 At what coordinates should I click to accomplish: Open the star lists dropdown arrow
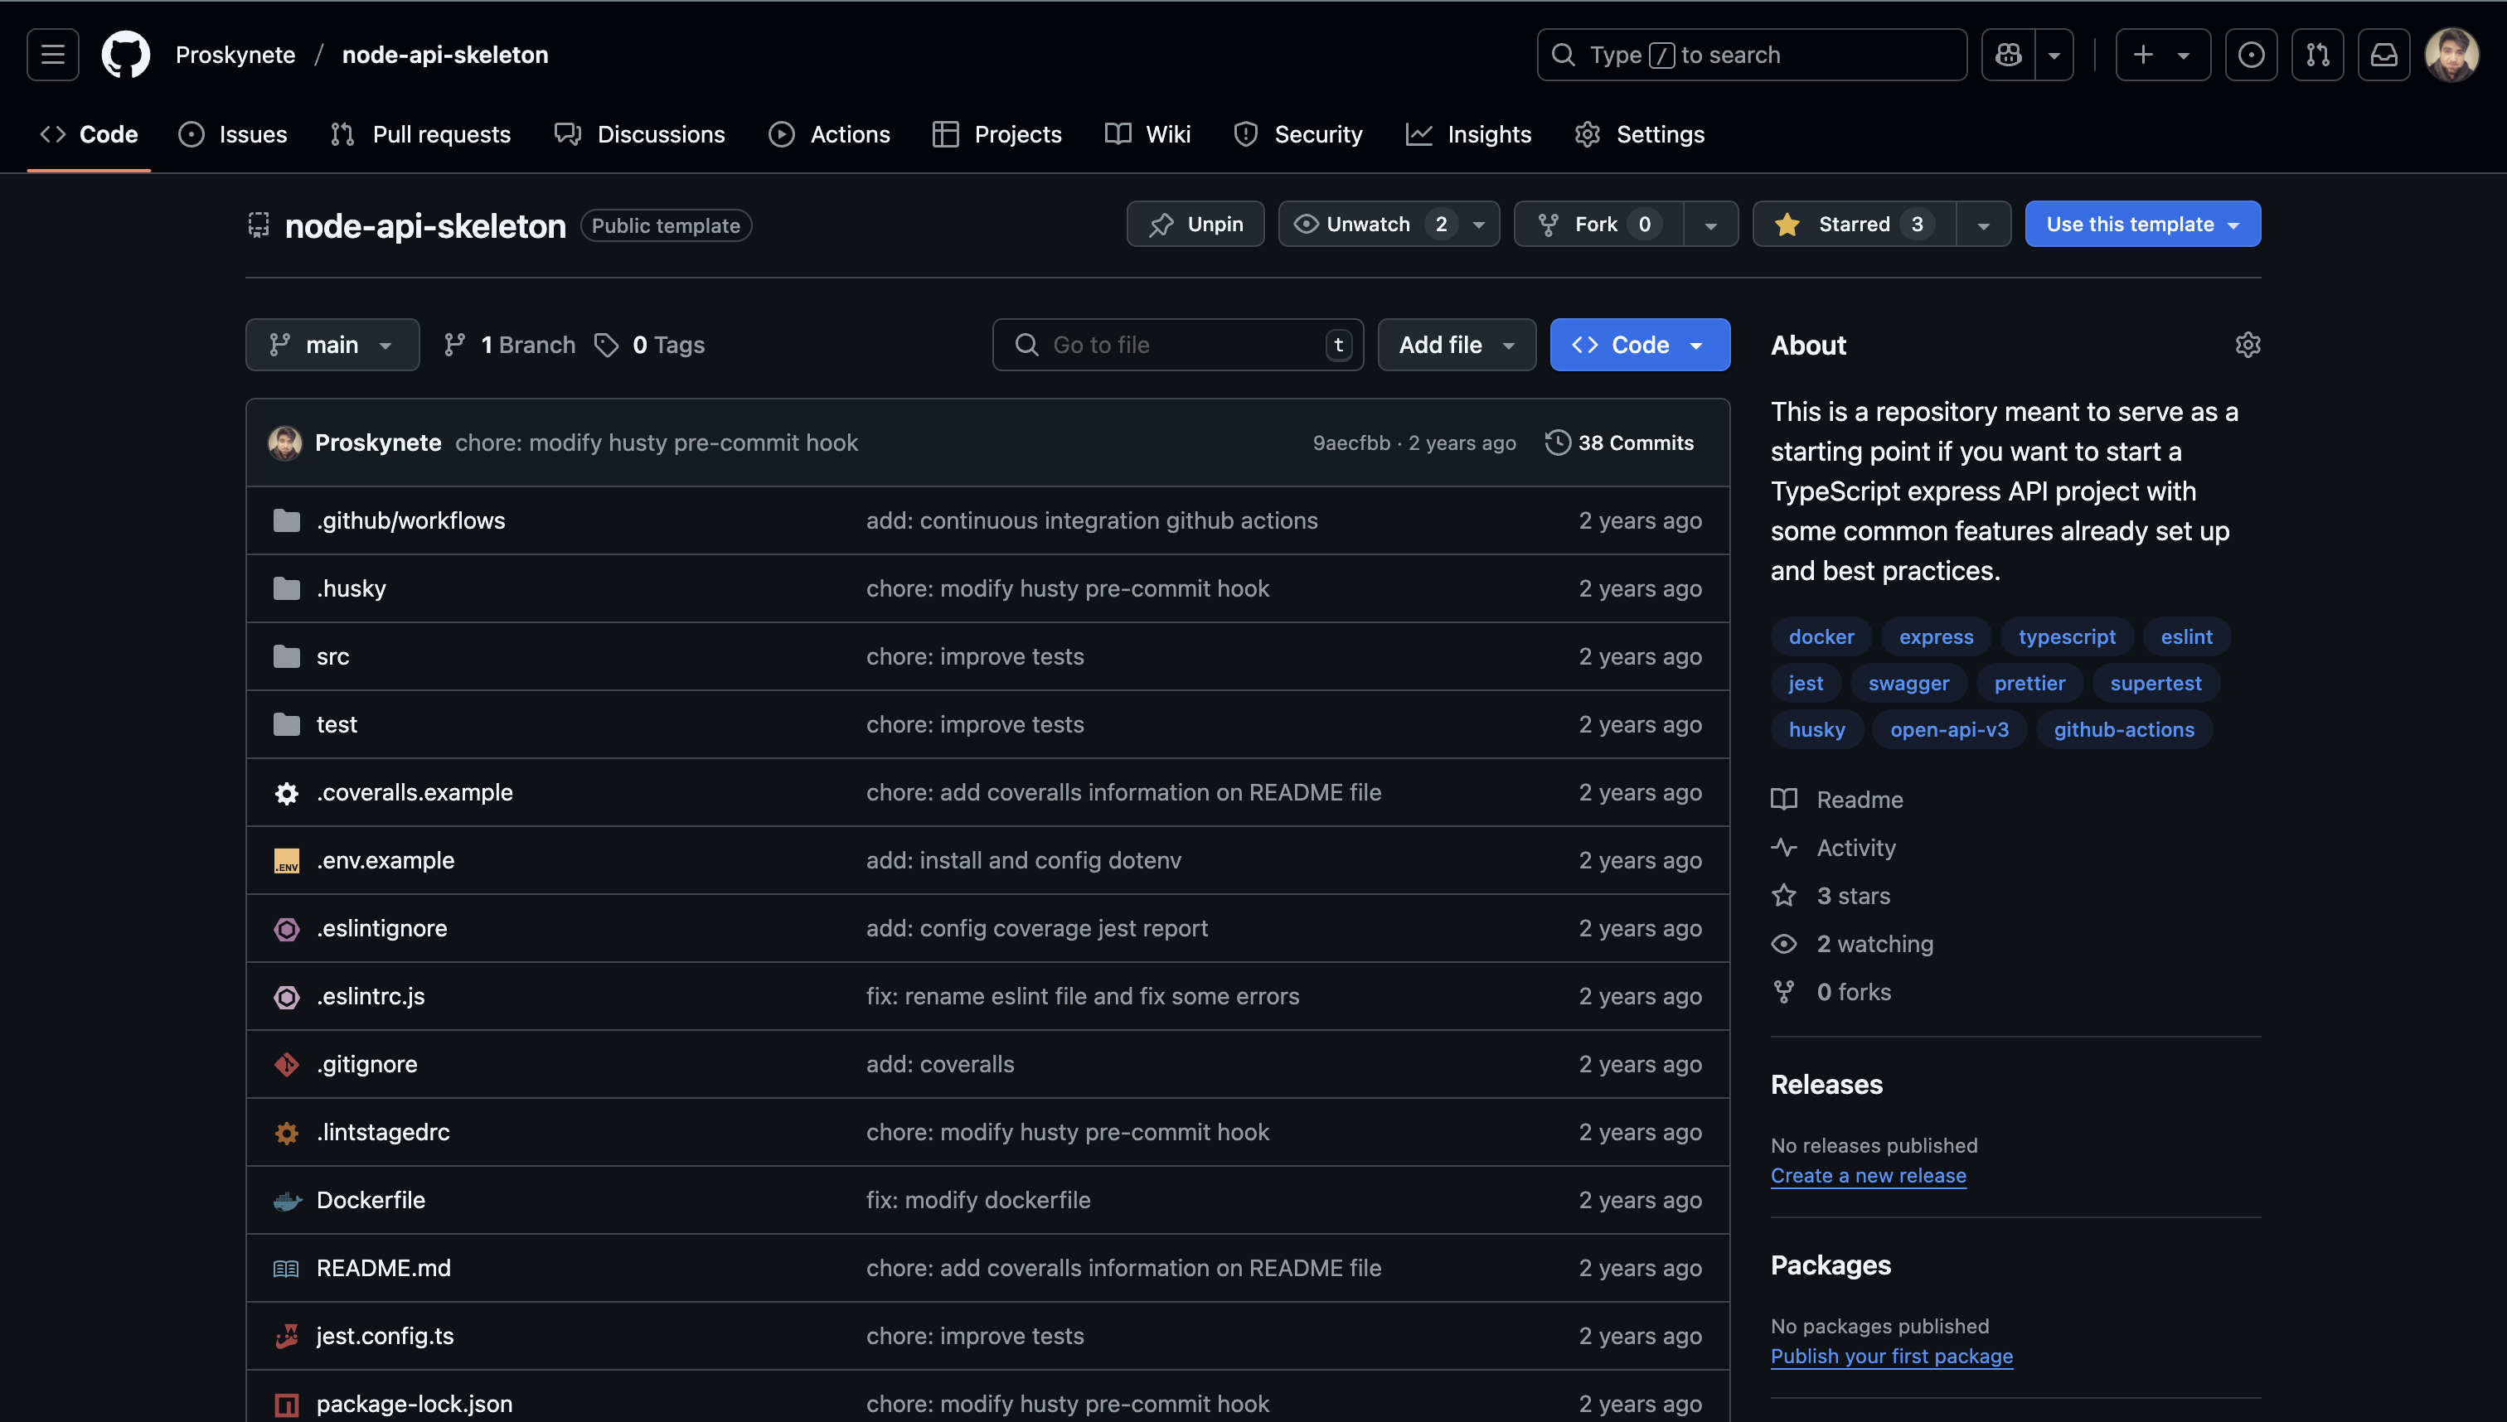[x=1983, y=224]
